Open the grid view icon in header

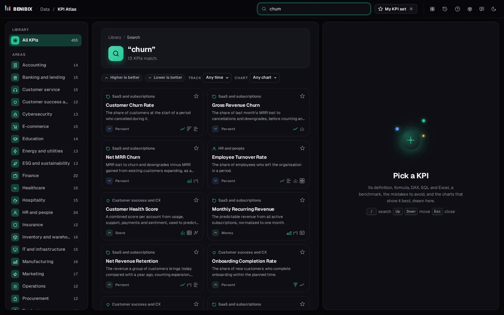[432, 9]
